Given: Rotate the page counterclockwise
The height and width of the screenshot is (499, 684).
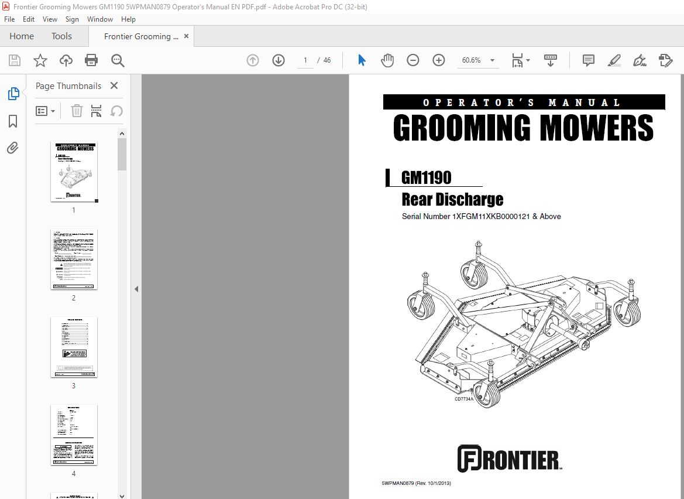Looking at the screenshot, I should [116, 111].
